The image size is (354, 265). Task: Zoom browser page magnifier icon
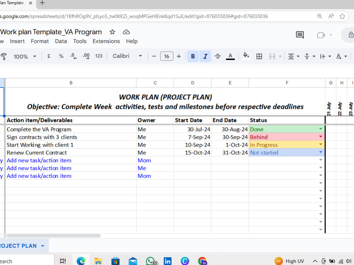coord(319,16)
